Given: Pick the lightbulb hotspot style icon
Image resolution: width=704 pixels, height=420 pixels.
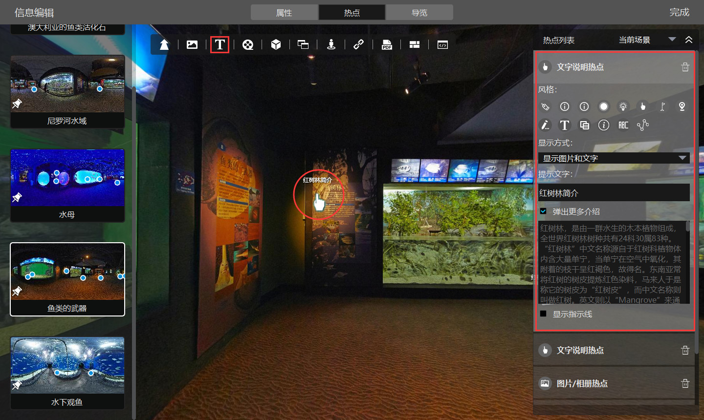Looking at the screenshot, I should tap(623, 106).
